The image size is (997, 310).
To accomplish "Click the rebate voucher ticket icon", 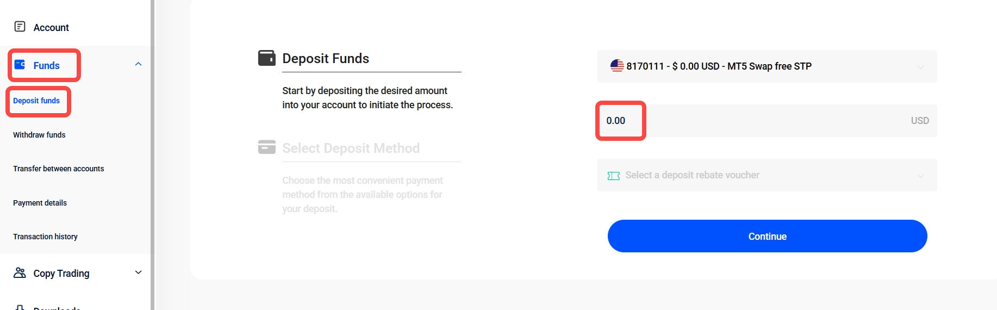I will [x=613, y=176].
